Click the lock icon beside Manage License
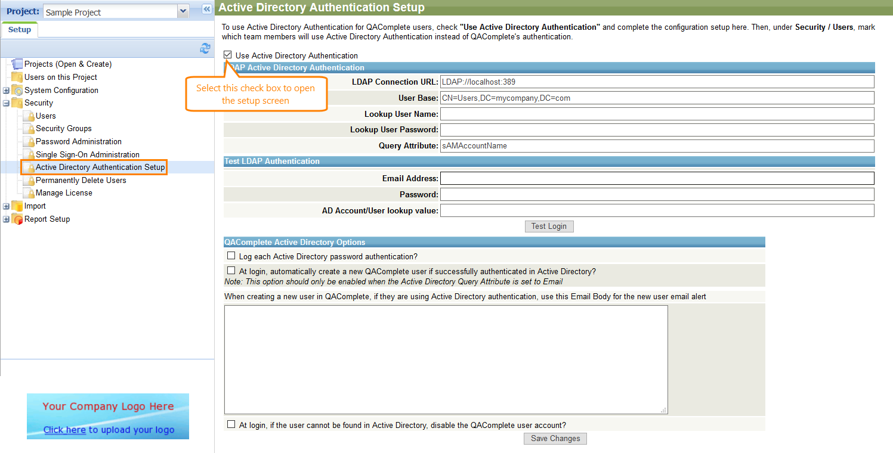This screenshot has width=893, height=453. coord(28,193)
